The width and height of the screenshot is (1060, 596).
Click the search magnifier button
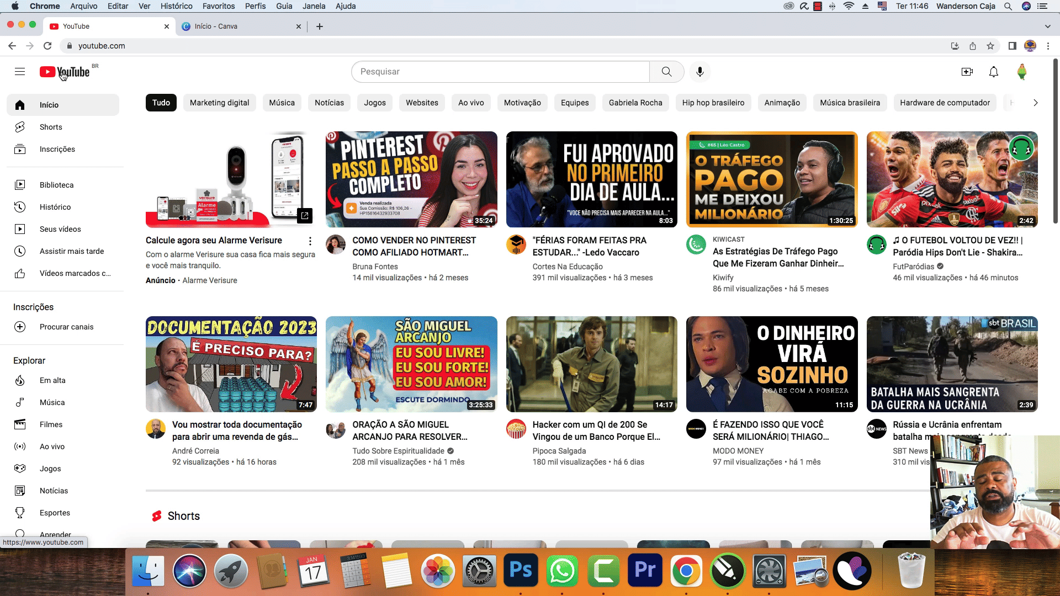click(666, 72)
